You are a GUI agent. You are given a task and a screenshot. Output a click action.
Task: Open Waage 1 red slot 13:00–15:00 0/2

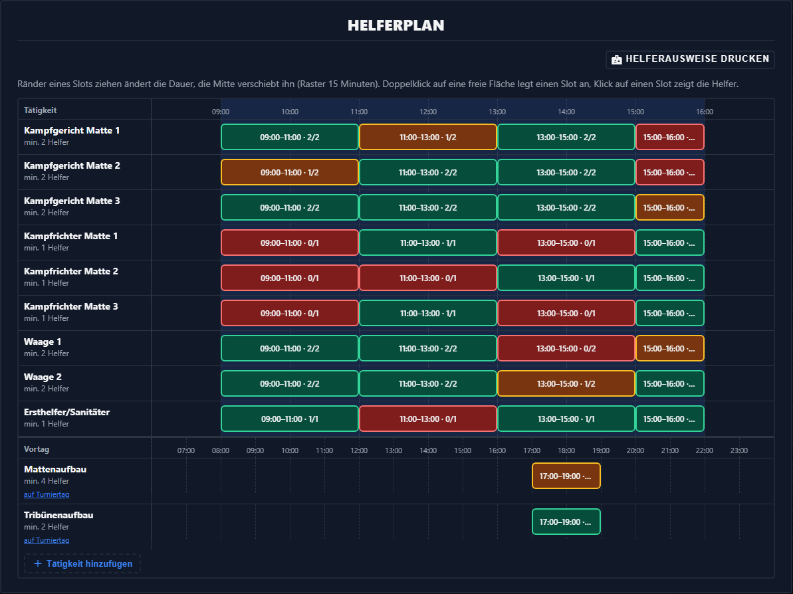[566, 348]
